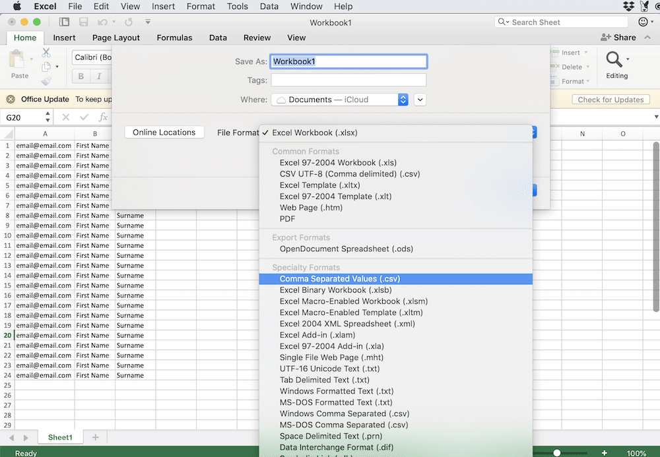This screenshot has height=457, width=660.
Task: Expand the save dialog with the chevron button
Action: point(420,100)
